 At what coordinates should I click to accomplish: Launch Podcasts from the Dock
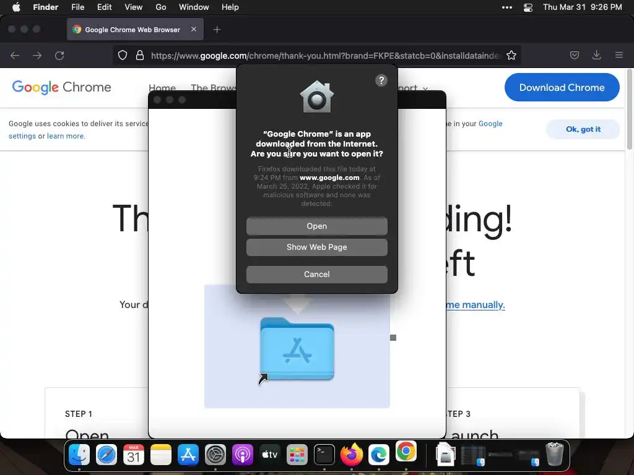243,455
